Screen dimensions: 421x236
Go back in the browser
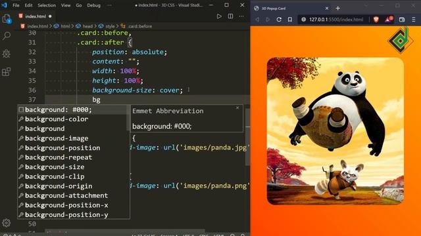coord(257,20)
